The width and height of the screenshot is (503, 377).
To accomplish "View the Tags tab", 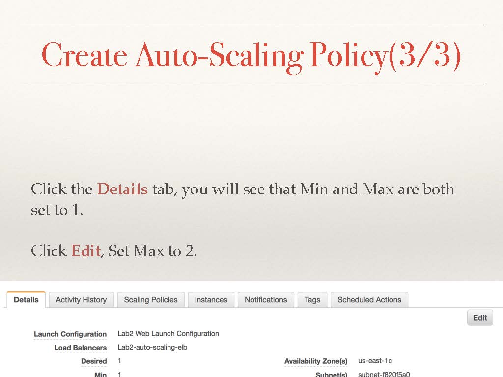I will click(x=312, y=300).
